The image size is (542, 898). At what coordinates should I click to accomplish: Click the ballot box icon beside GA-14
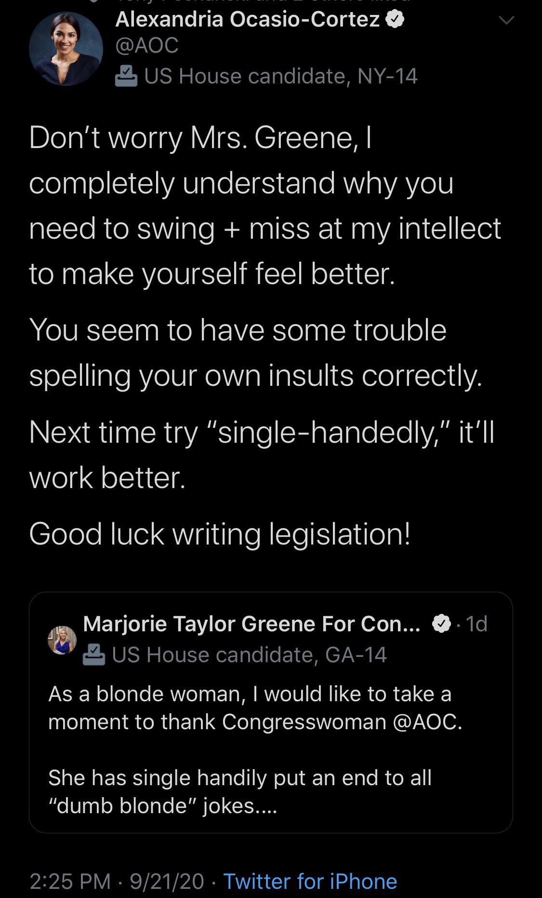click(x=94, y=655)
